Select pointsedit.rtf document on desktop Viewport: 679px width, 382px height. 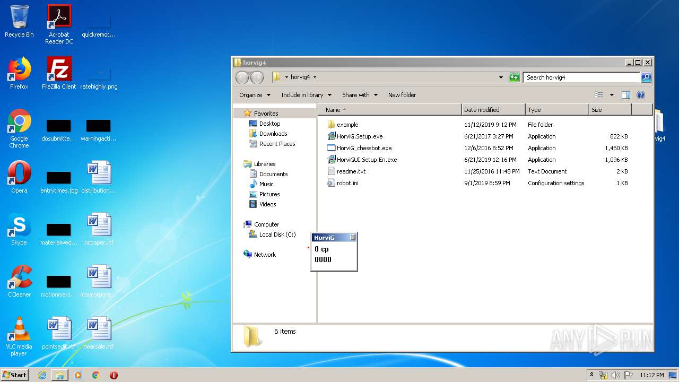pyautogui.click(x=59, y=333)
